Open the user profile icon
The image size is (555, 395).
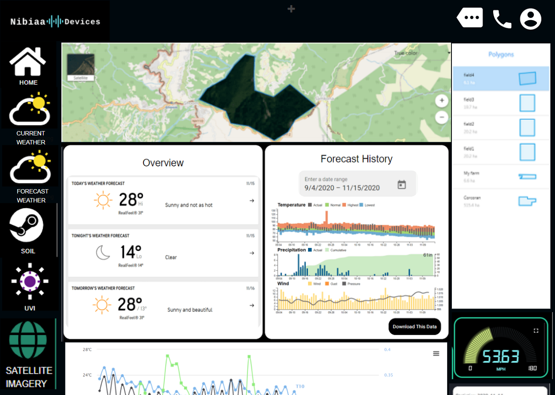(530, 19)
